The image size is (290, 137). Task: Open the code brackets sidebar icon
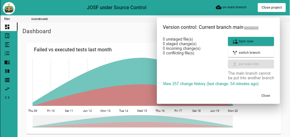[x=7, y=98]
